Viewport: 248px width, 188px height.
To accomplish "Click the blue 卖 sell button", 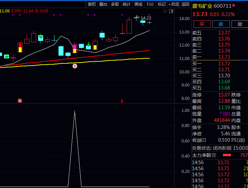I will 221,24.
